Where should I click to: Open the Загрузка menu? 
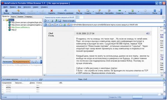[27, 7]
